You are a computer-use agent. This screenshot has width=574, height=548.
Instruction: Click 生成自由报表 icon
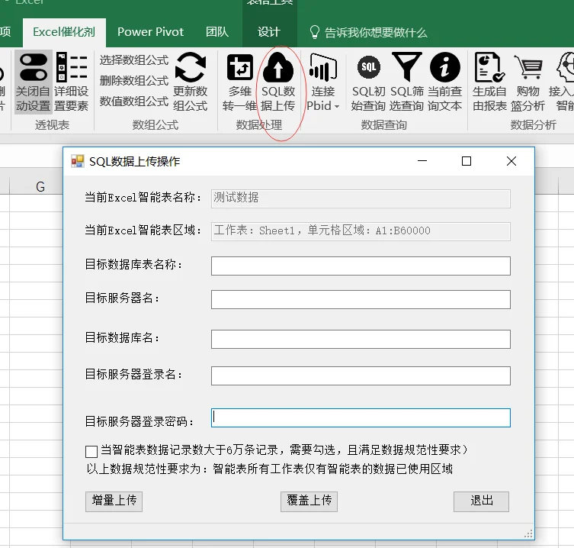(x=489, y=82)
